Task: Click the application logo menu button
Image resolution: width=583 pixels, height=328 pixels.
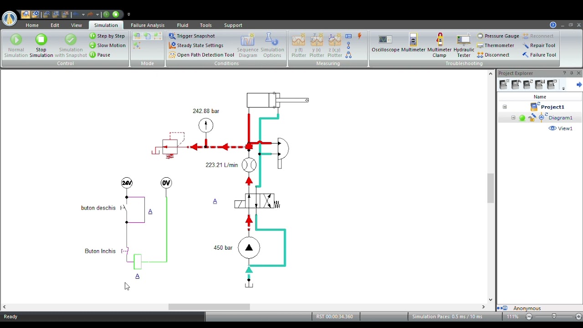Action: 9,18
